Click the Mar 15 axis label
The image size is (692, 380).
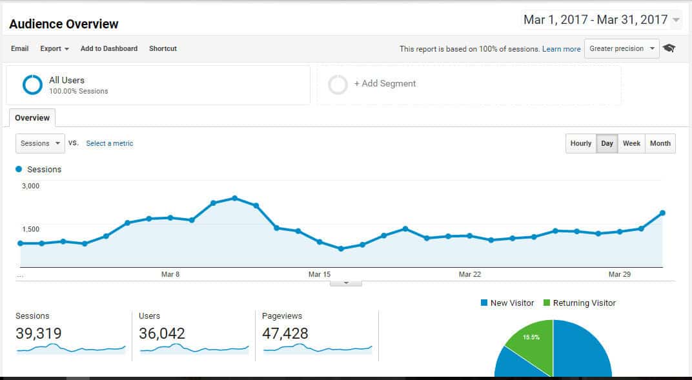pos(320,274)
